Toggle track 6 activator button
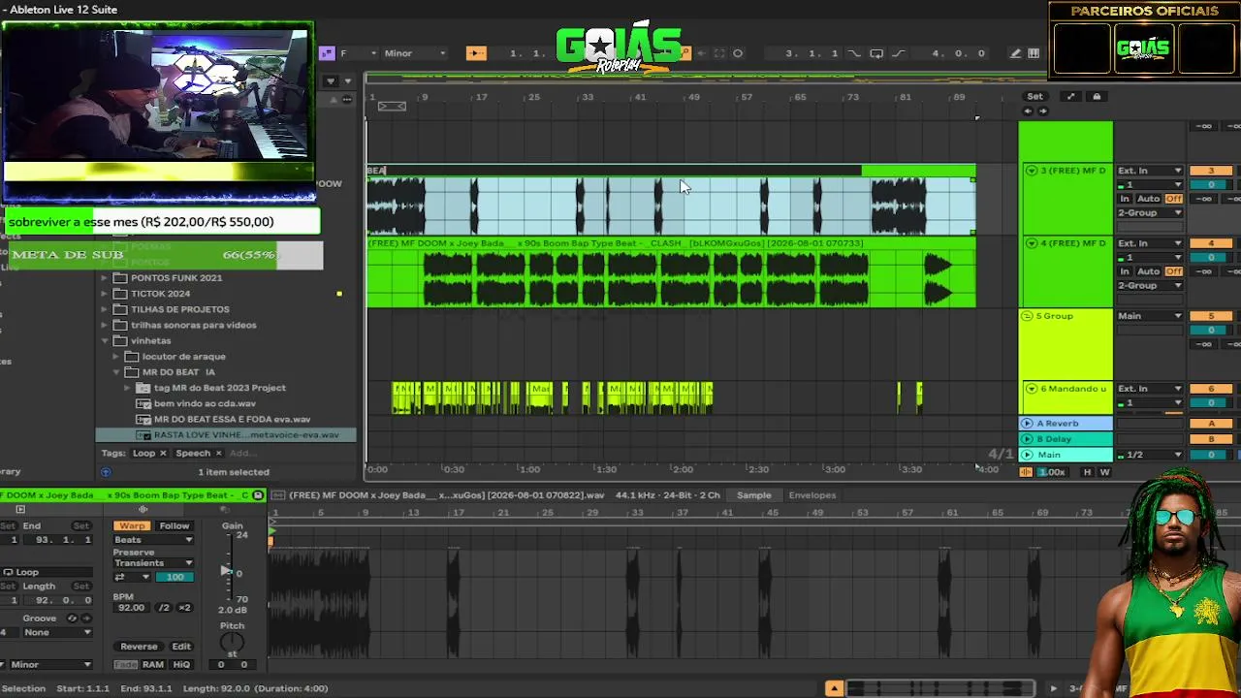Screen dimensions: 1241x698 1210,389
